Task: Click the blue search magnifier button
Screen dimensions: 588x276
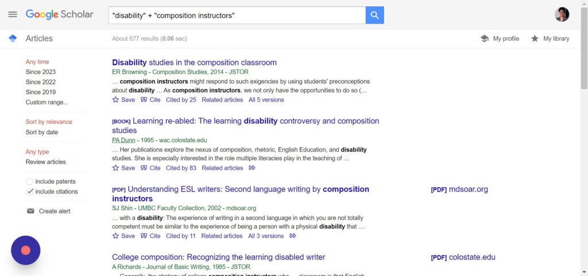Action: [x=374, y=15]
